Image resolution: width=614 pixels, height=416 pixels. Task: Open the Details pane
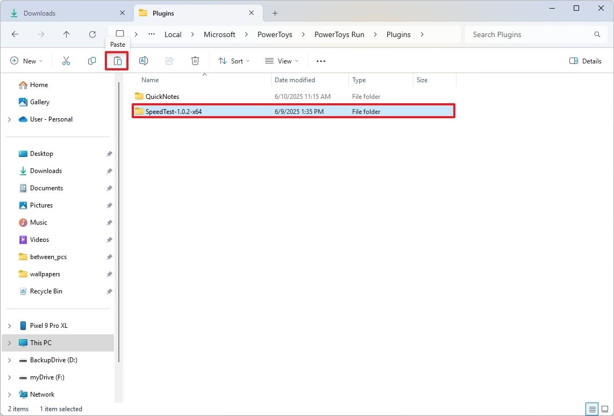[x=585, y=61]
